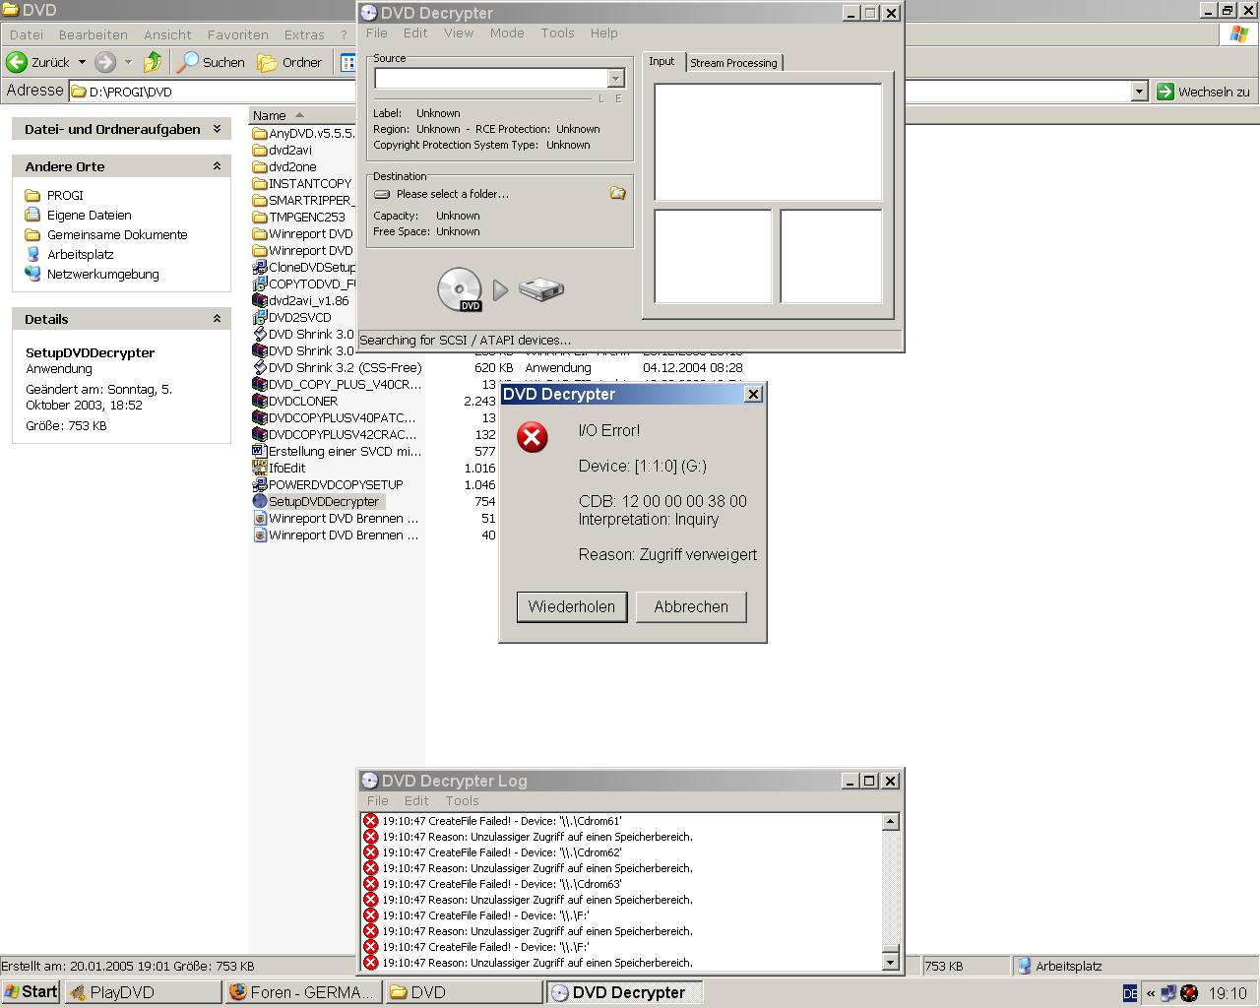The width and height of the screenshot is (1260, 1008).
Task: Switch to the Foren - GERMA... Firefox taskbar button
Action: coord(303,992)
